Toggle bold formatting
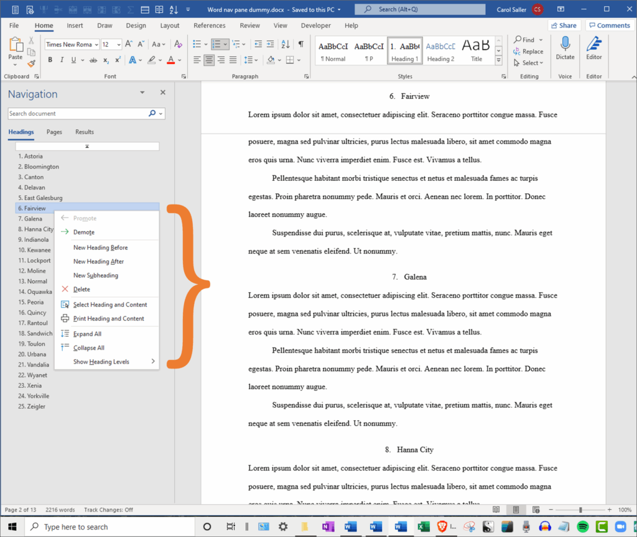Viewport: 637px width, 537px height. 50,60
